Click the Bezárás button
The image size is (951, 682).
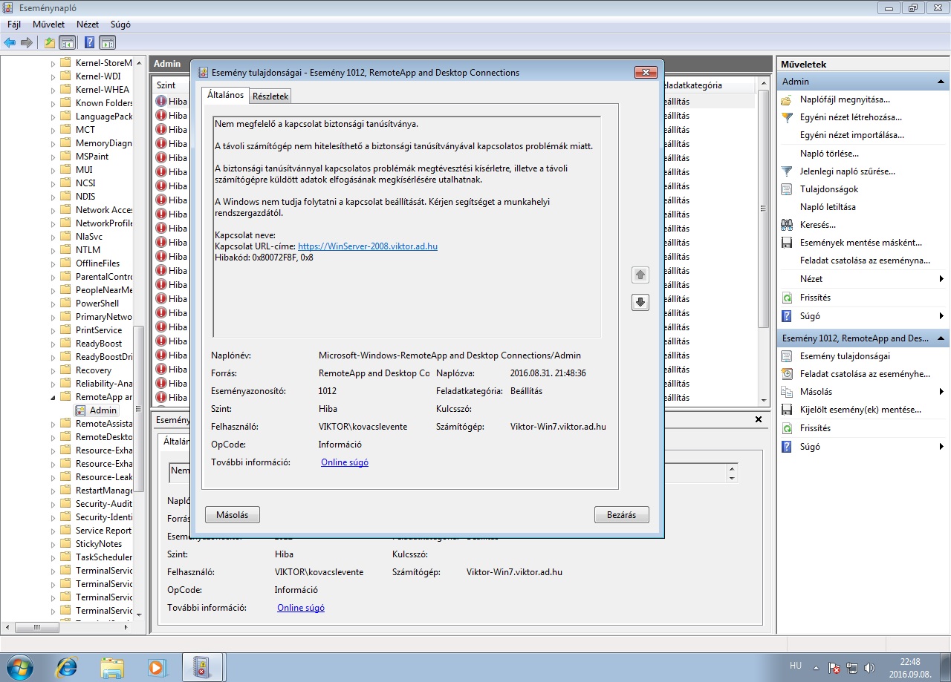pyautogui.click(x=622, y=514)
